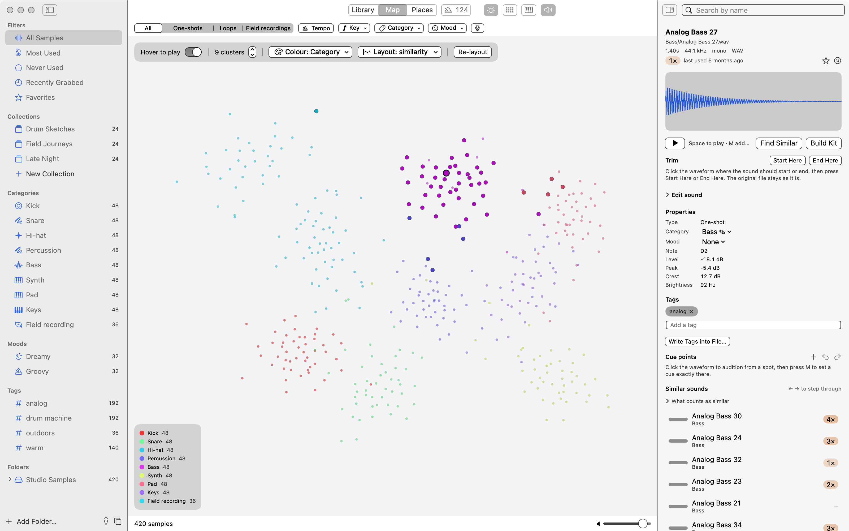Toggle the Hover to play switch

click(x=193, y=52)
